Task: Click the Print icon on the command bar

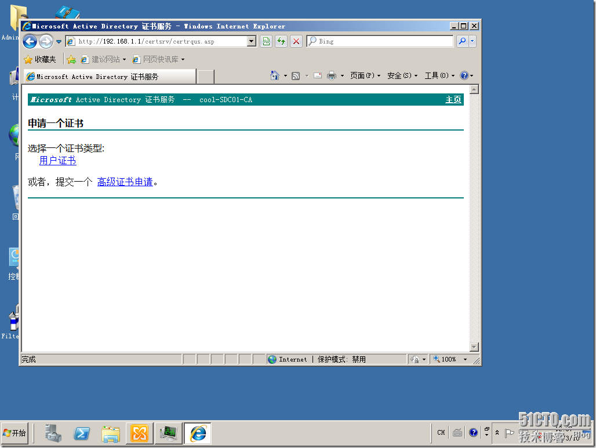Action: [x=330, y=75]
